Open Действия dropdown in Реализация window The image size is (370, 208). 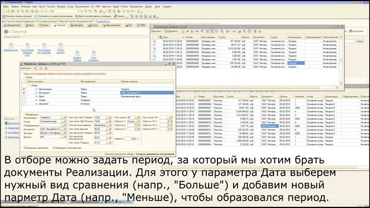tap(157, 31)
